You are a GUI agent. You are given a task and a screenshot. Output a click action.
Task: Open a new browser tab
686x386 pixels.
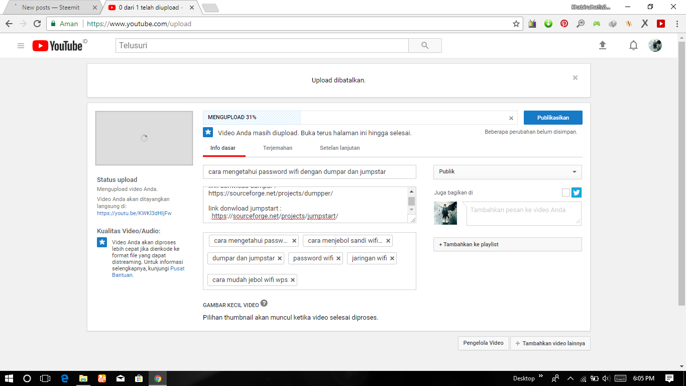210,8
